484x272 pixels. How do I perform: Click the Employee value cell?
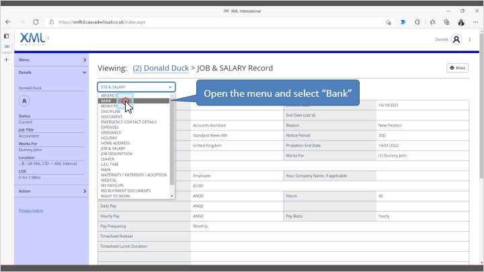pos(237,176)
